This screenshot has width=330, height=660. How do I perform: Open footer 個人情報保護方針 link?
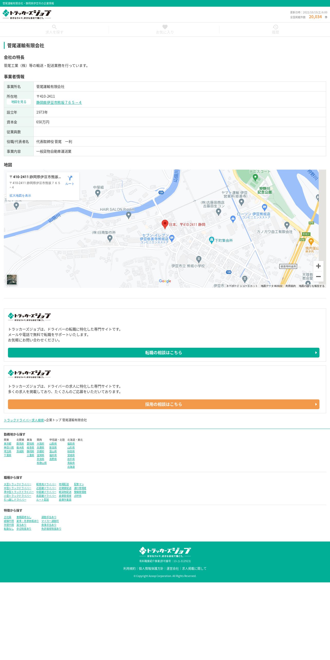pos(151,569)
